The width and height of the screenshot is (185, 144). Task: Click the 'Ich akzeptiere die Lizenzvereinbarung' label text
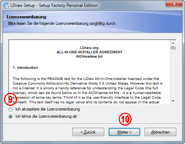click(48, 109)
